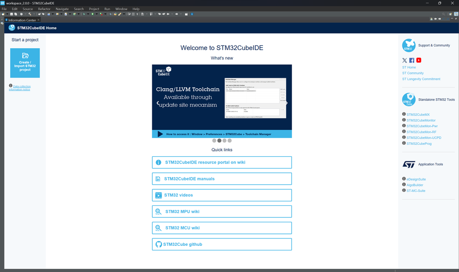Select the first carousel indicator dot

point(214,141)
